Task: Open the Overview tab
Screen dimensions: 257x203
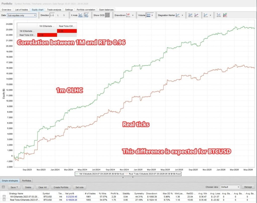Action: tap(6, 10)
